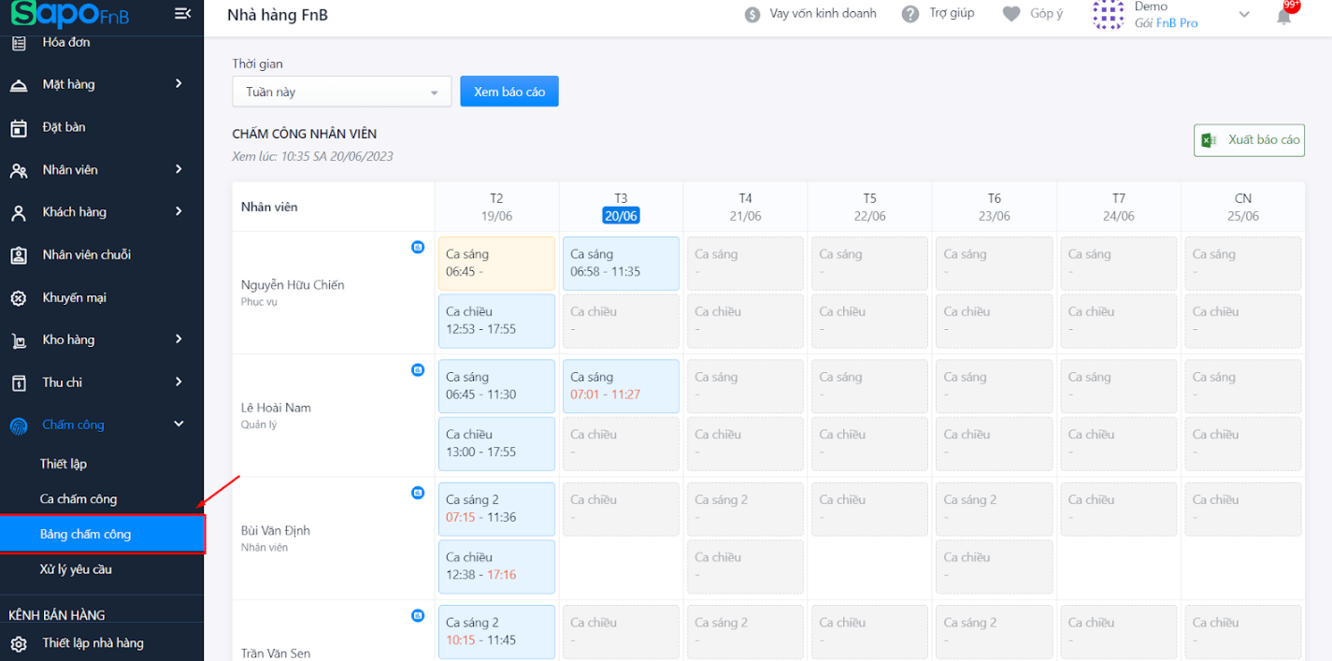Go to the Đặt bàn menu
The width and height of the screenshot is (1332, 661).
pyautogui.click(x=64, y=127)
